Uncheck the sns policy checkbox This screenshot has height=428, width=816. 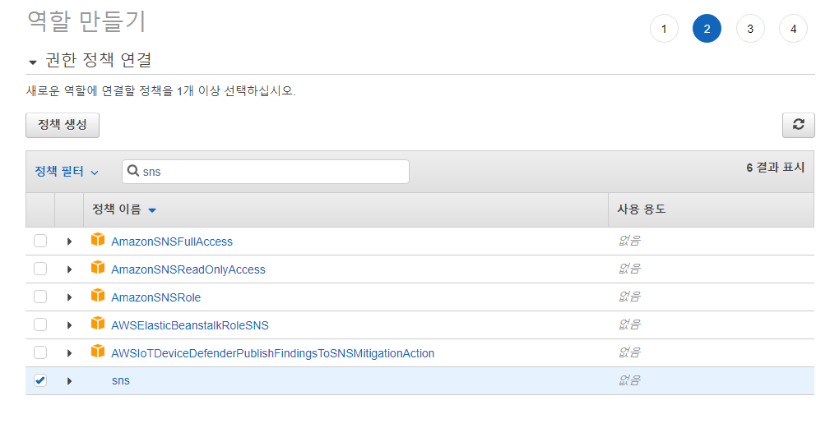pyautogui.click(x=40, y=380)
